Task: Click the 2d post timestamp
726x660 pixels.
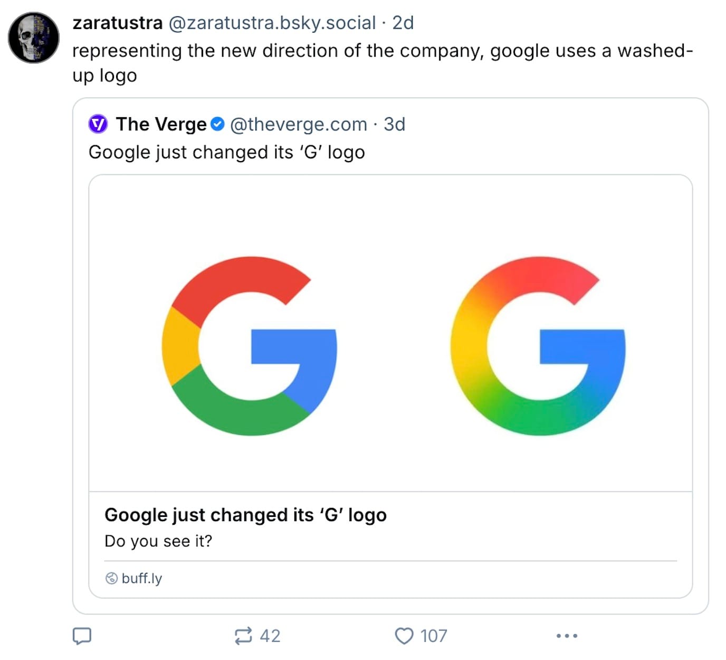Action: click(x=403, y=23)
